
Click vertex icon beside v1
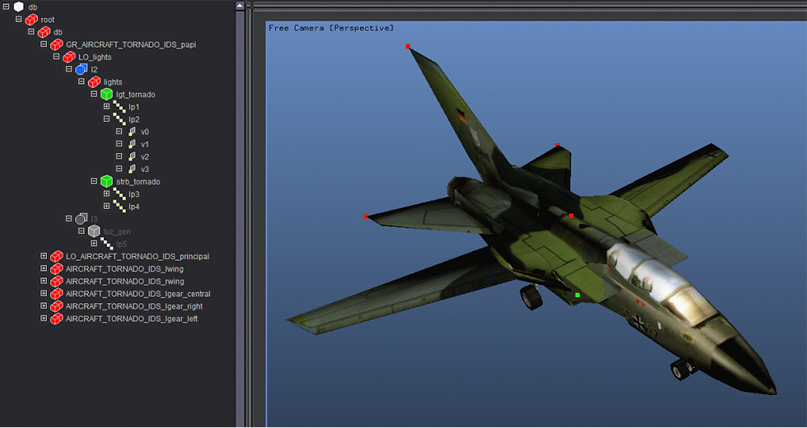132,144
